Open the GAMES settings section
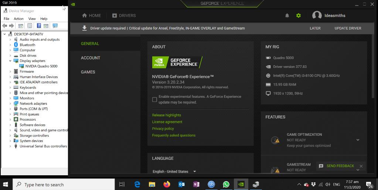Image resolution: width=378 pixels, height=190 pixels. [x=88, y=72]
